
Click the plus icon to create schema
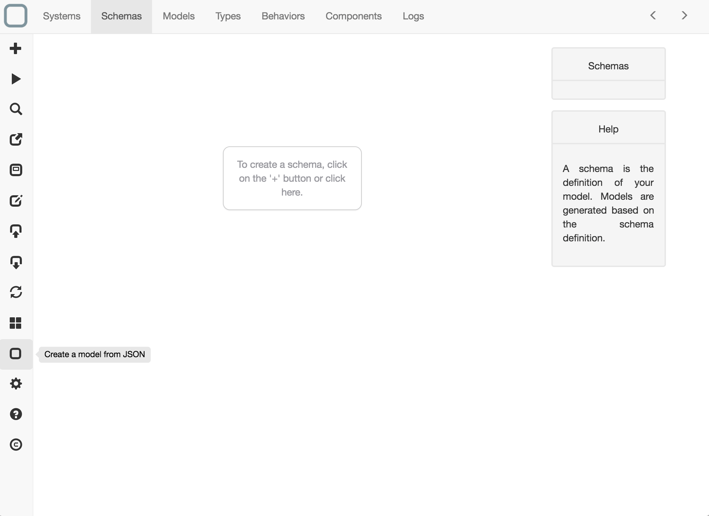click(16, 49)
